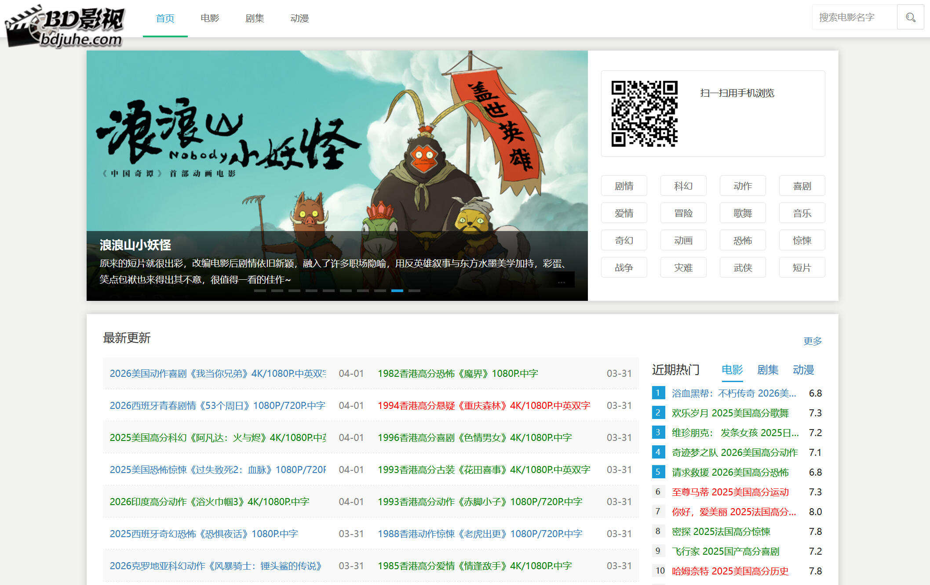Open 哈姆奈特 2025 ranked tenth
The width and height of the screenshot is (930, 585).
tap(730, 571)
